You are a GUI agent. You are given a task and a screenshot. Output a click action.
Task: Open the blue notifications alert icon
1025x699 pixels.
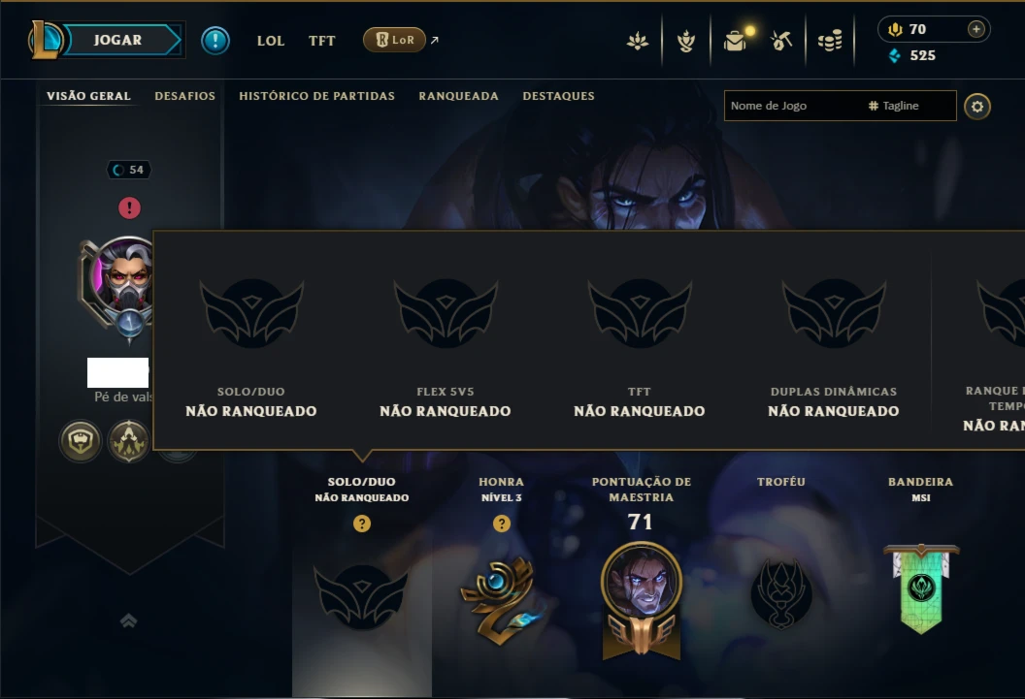215,41
